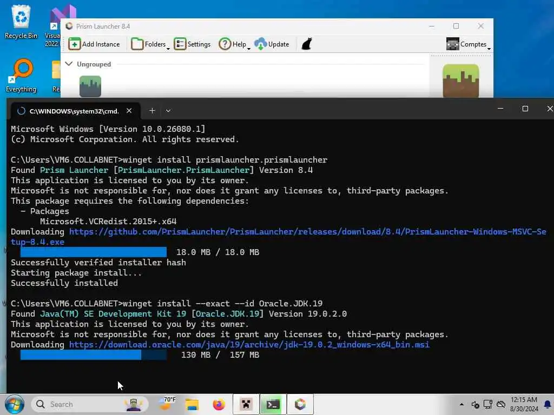
Task: Click the sync-status tray icon beside the caret
Action: [475, 404]
